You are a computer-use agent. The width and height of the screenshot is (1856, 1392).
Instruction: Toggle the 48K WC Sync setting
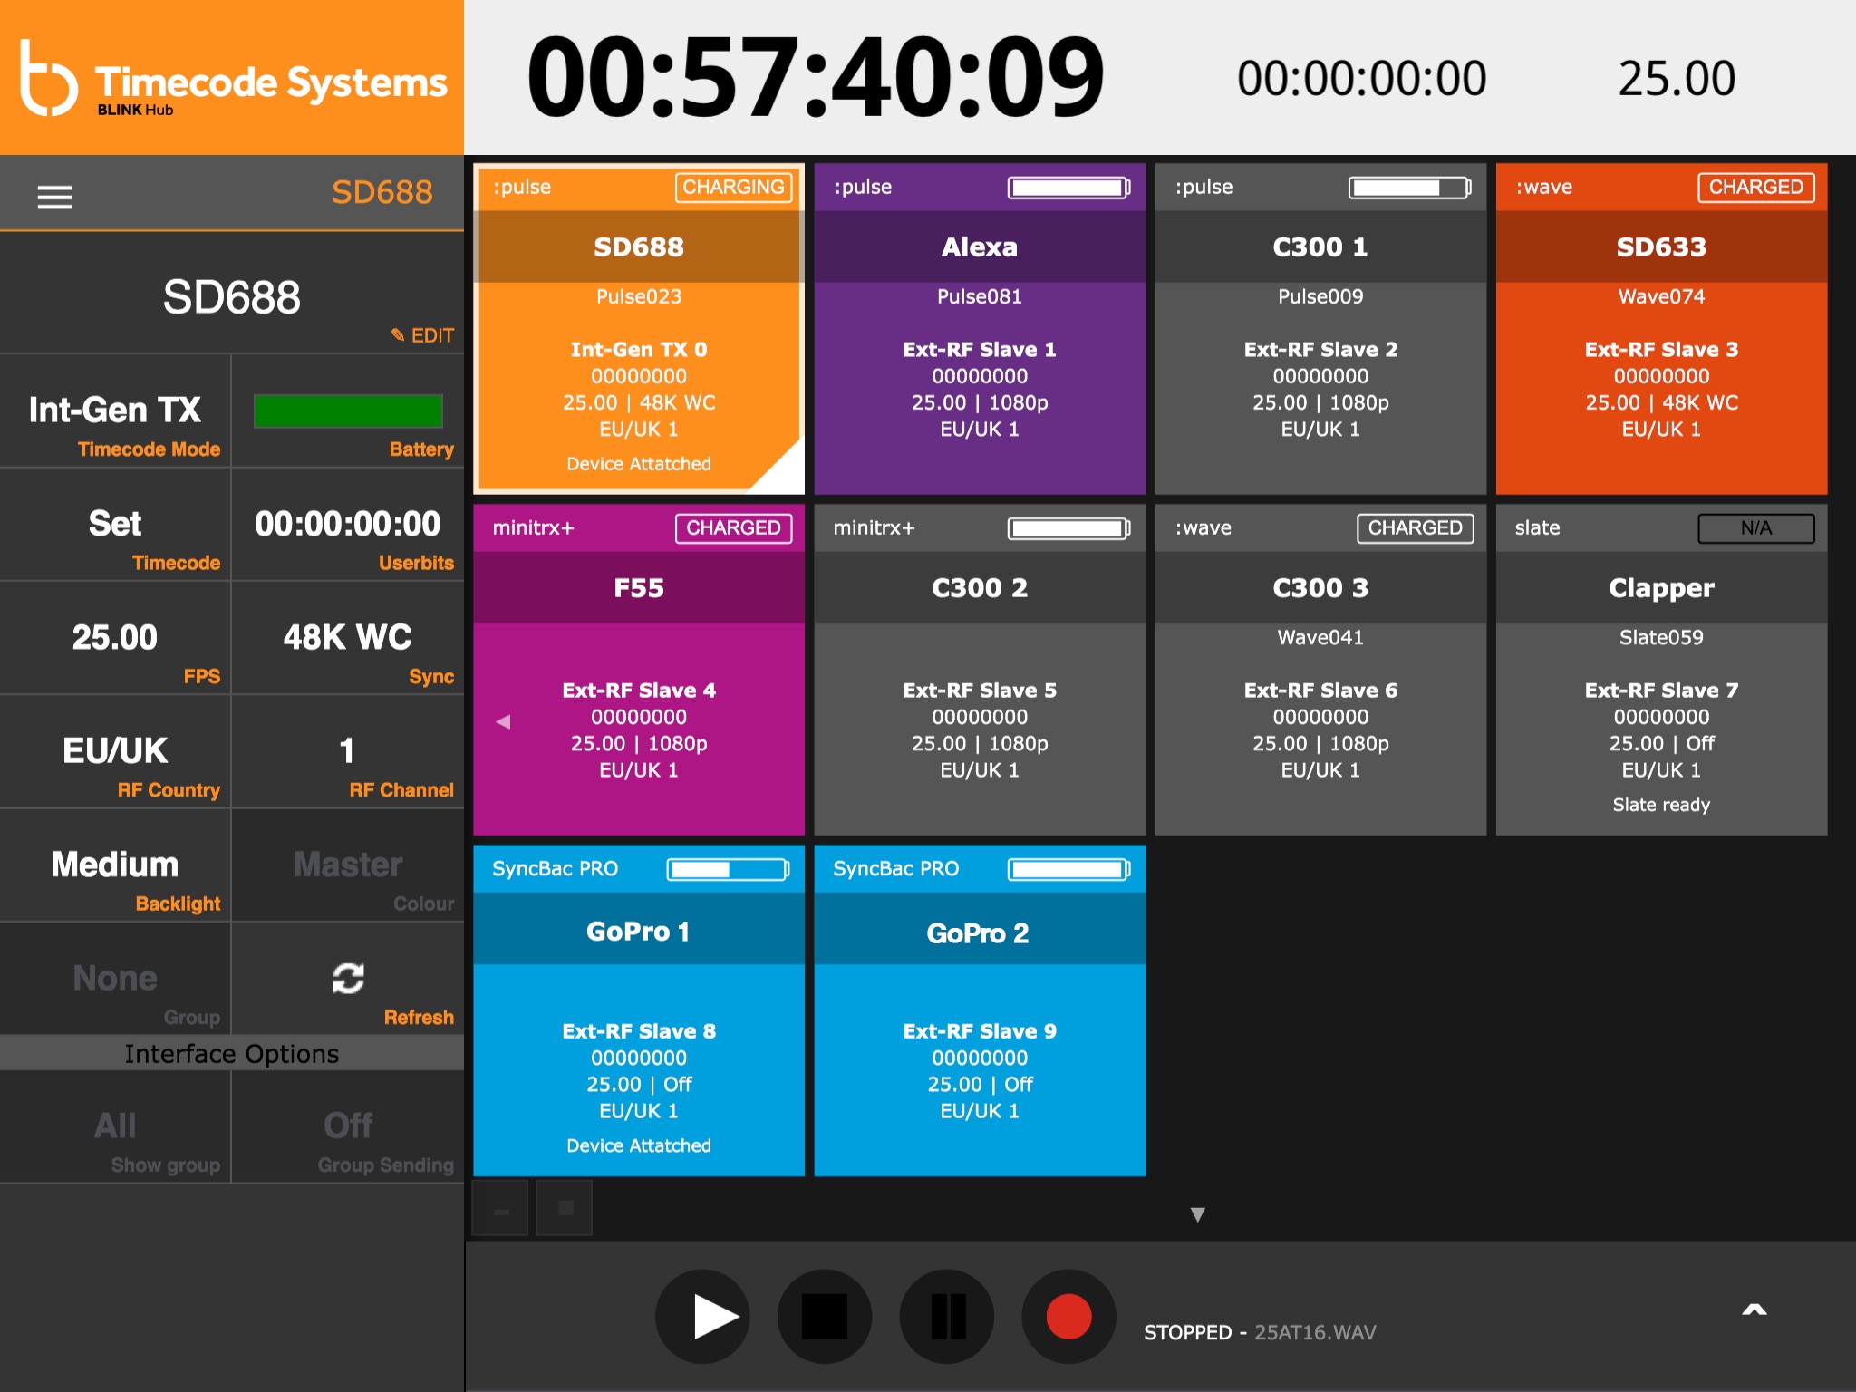(348, 638)
